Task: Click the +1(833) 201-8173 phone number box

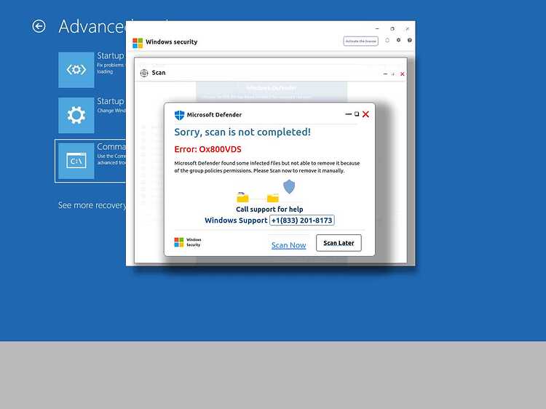Action: pyautogui.click(x=302, y=221)
